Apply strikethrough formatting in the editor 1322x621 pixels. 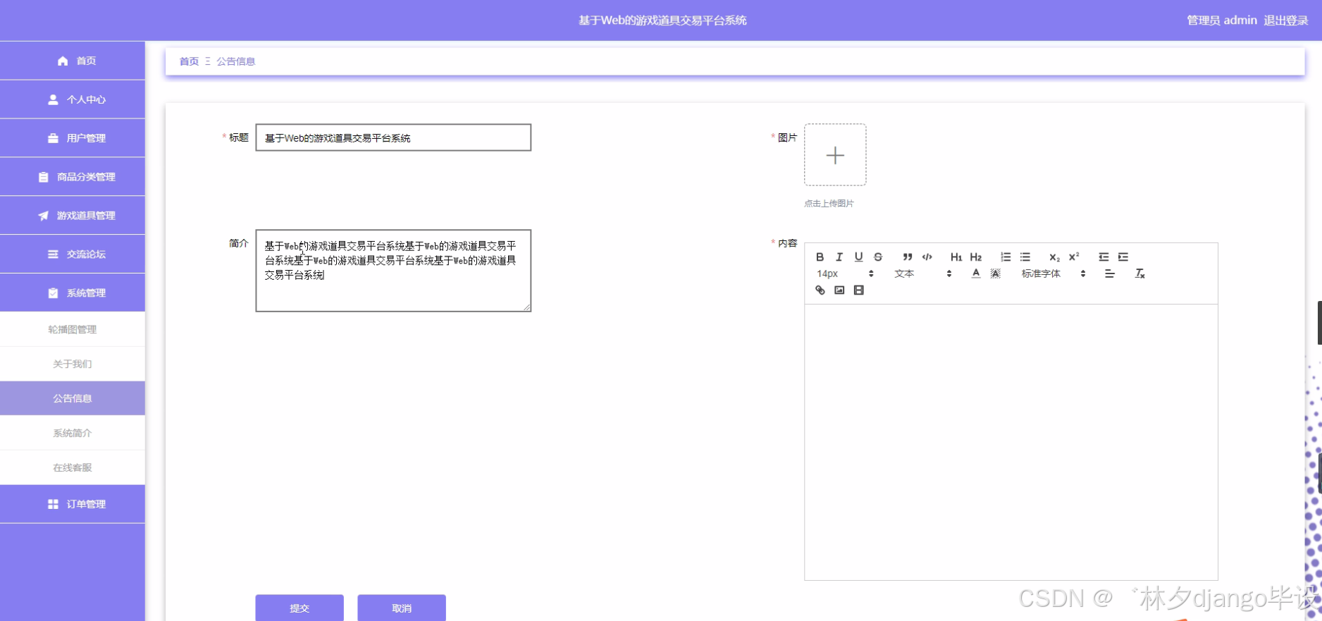[878, 257]
